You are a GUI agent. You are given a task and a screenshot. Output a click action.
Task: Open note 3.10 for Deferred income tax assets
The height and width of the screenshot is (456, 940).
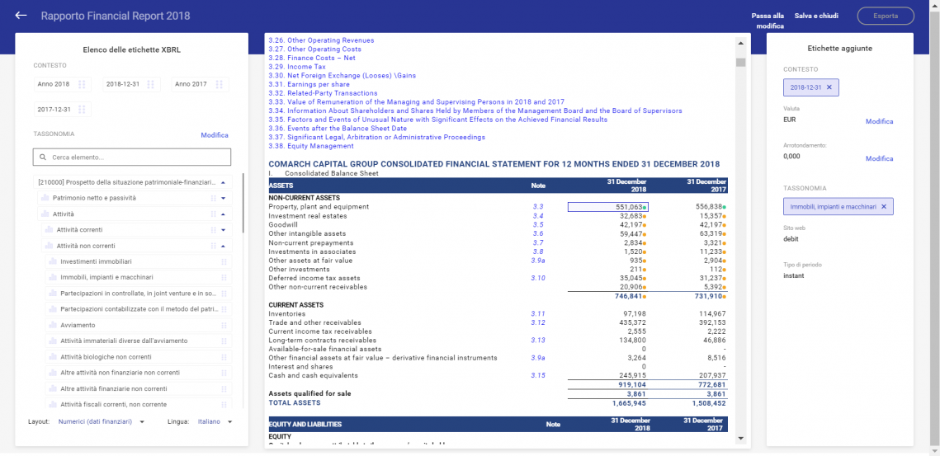tap(538, 278)
